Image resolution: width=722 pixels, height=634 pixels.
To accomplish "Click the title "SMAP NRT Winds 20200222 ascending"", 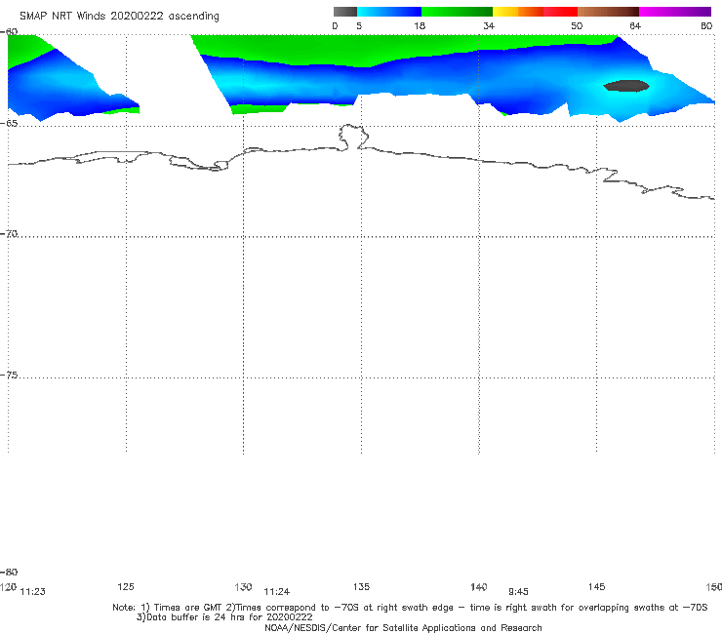I will [119, 16].
